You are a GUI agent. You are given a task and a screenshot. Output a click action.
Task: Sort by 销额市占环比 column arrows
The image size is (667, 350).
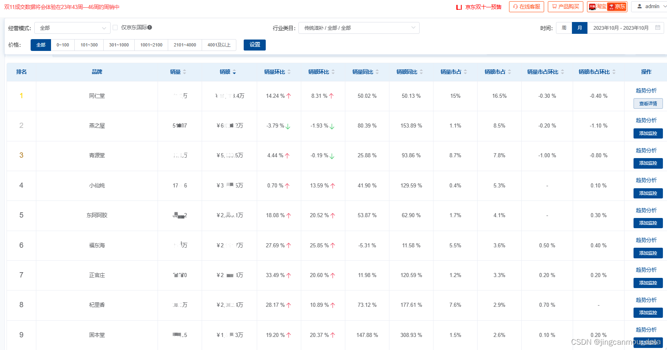(614, 72)
